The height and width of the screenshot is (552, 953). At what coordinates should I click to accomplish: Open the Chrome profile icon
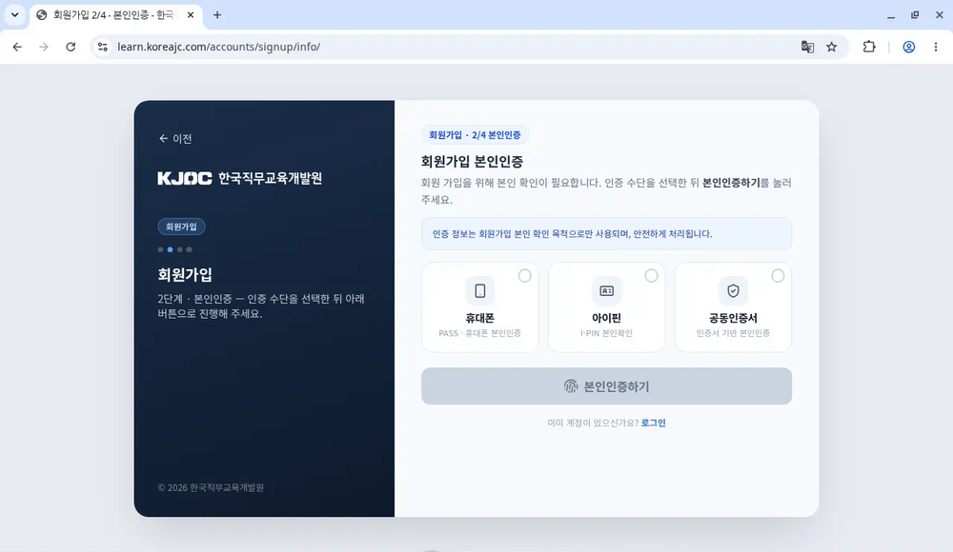908,47
